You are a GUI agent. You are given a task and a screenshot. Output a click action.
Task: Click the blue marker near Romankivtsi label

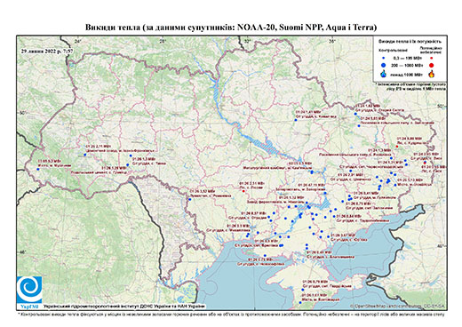[x=189, y=199]
